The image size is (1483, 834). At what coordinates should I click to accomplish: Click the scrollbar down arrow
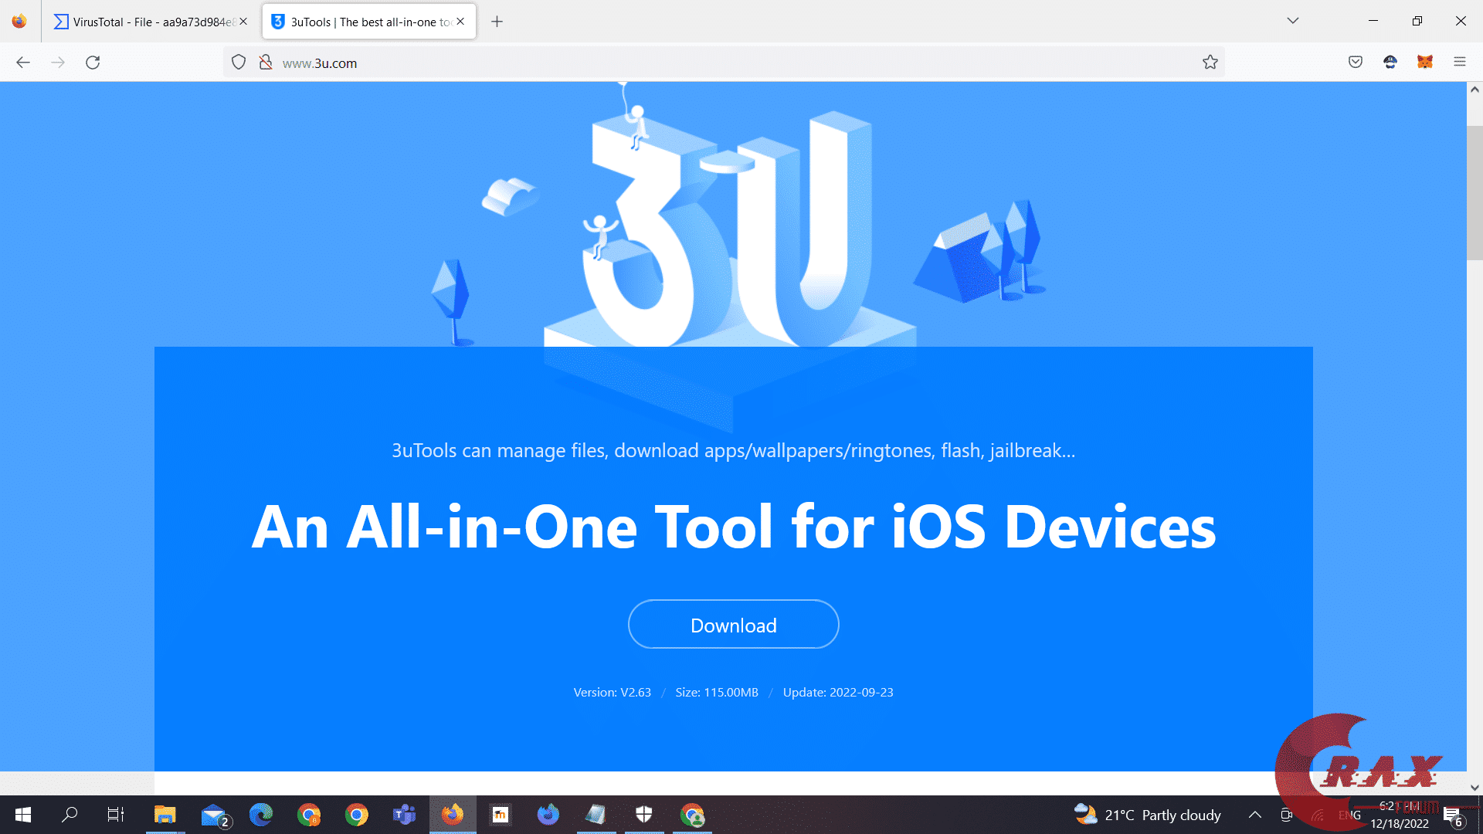(1475, 788)
